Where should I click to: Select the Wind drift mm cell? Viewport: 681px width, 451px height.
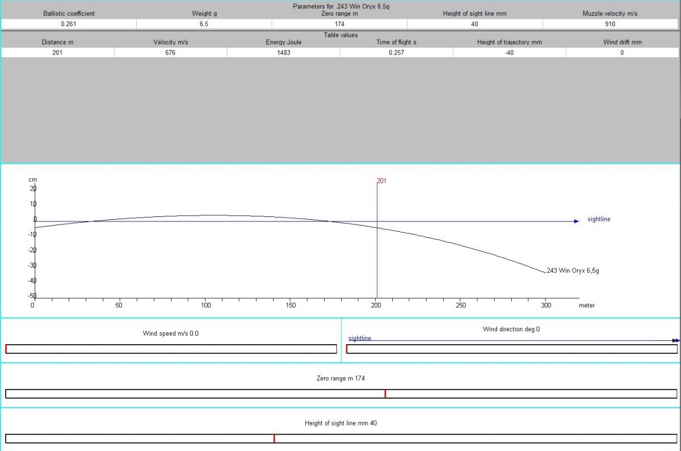(x=622, y=52)
